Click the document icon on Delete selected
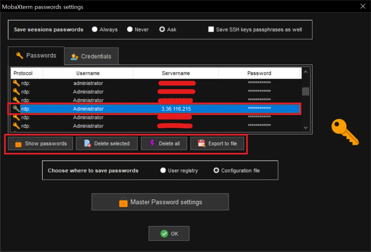Screen dimensions: 371x252 (x=87, y=143)
